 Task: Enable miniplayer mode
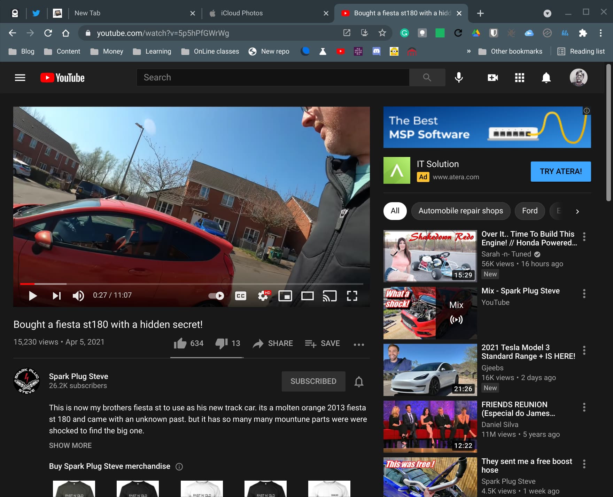[285, 296]
